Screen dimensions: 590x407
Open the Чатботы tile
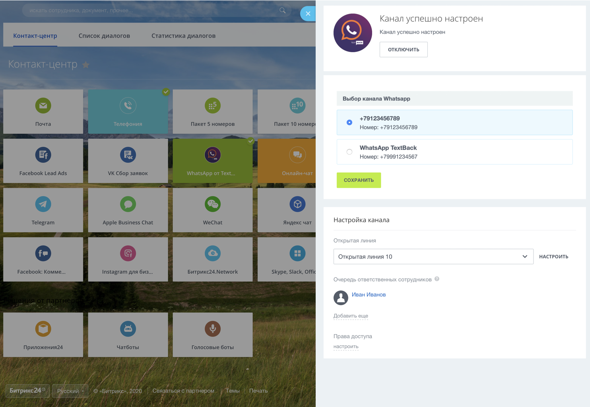(128, 335)
